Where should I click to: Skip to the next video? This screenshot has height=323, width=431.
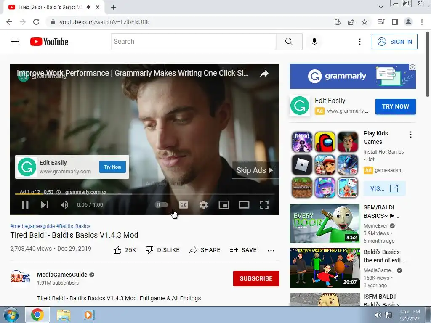45,205
